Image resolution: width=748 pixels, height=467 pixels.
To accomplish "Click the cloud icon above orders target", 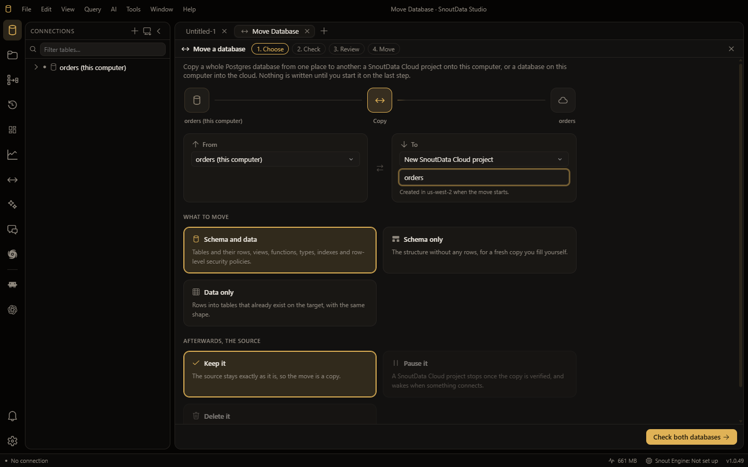I will pyautogui.click(x=563, y=100).
